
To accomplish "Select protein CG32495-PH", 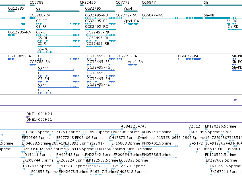I will pyautogui.click(x=99, y=79).
